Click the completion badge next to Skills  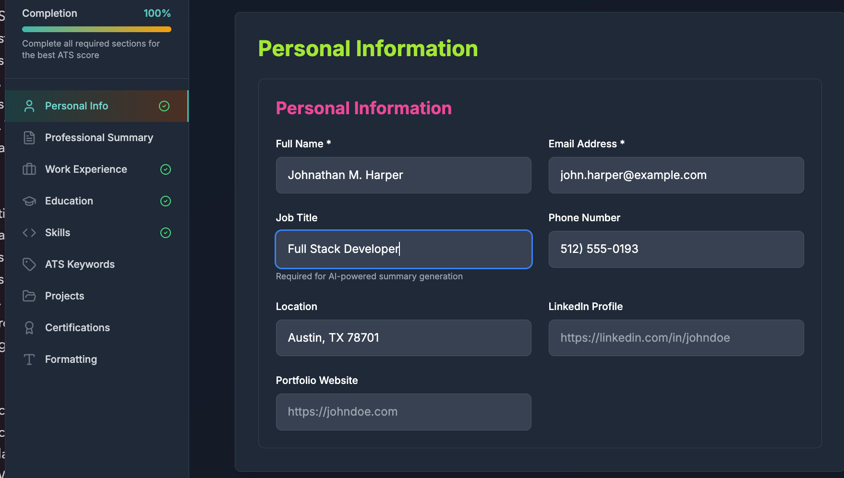165,232
